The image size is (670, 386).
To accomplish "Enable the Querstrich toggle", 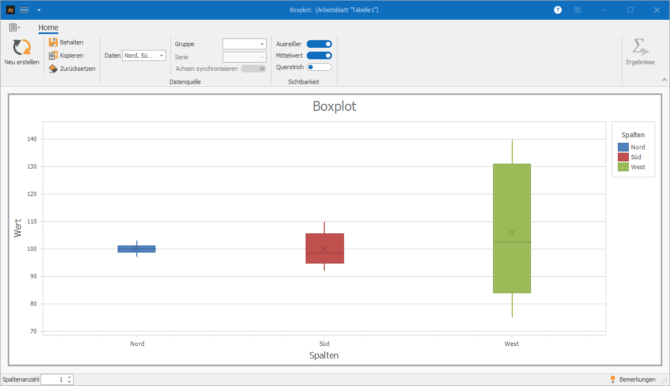I will coord(319,67).
